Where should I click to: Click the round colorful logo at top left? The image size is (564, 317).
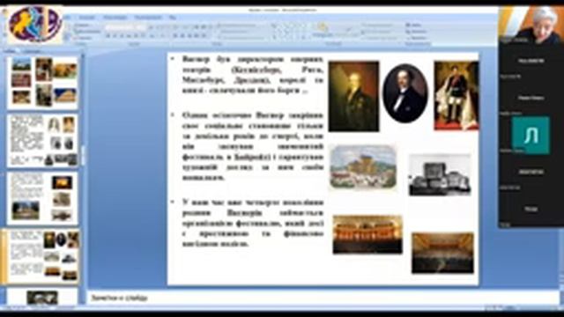coord(35,24)
